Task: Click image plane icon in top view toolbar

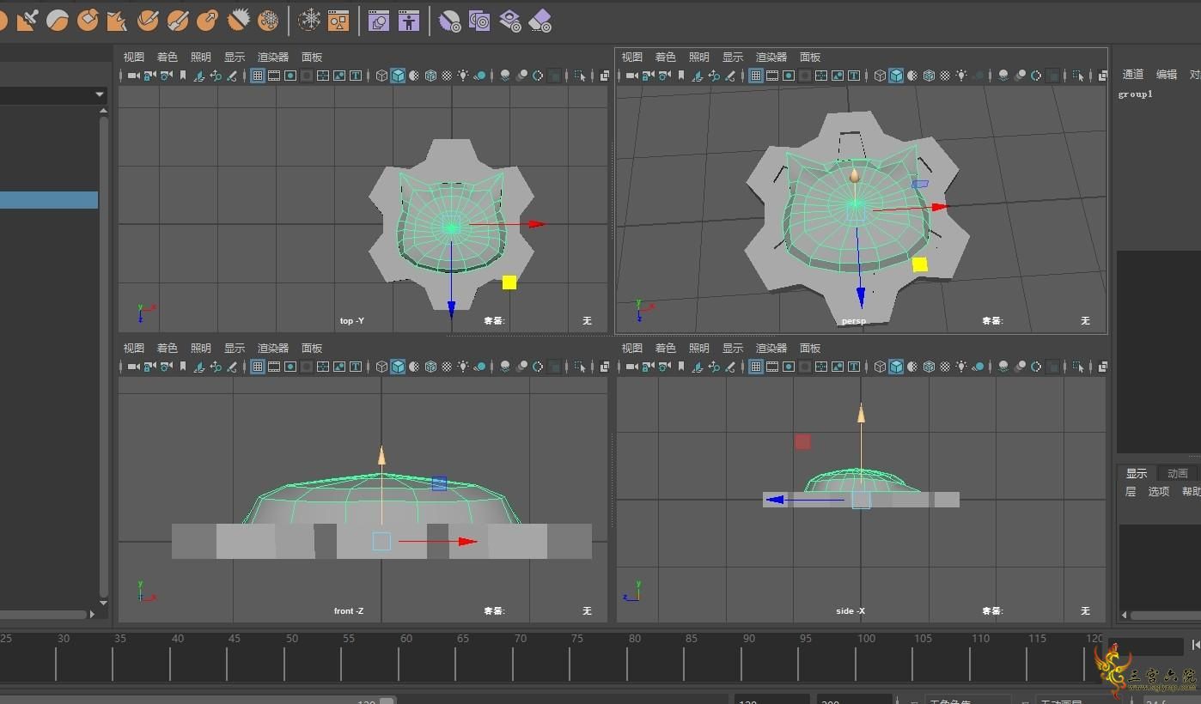Action: tap(199, 76)
